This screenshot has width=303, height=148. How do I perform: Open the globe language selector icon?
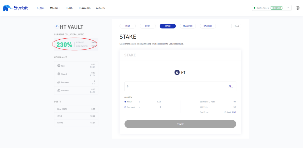298,8
